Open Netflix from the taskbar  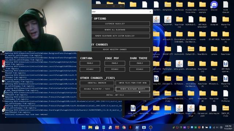[x=131, y=127]
